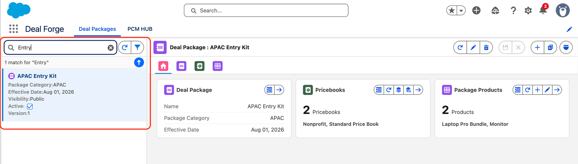Click the Deal Package record icon in header
Image resolution: width=578 pixels, height=164 pixels.
(160, 47)
